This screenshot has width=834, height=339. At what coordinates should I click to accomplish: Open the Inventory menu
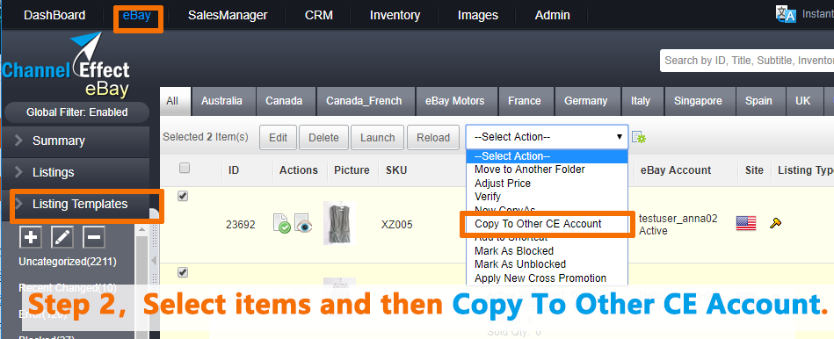click(395, 16)
